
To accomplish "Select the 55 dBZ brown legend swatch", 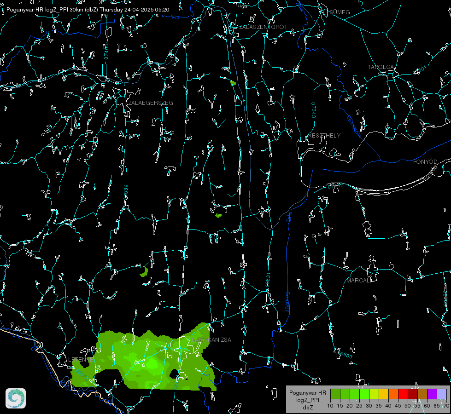I will (422, 394).
